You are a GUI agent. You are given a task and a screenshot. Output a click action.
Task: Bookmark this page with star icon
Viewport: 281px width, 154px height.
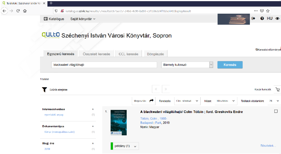tap(268, 11)
